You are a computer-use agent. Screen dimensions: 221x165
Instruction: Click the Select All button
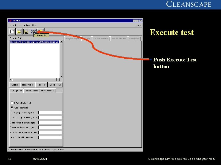41,85
